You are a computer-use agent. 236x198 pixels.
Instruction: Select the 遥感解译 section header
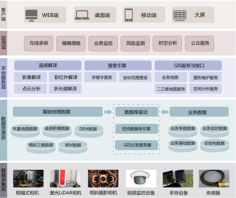click(48, 65)
